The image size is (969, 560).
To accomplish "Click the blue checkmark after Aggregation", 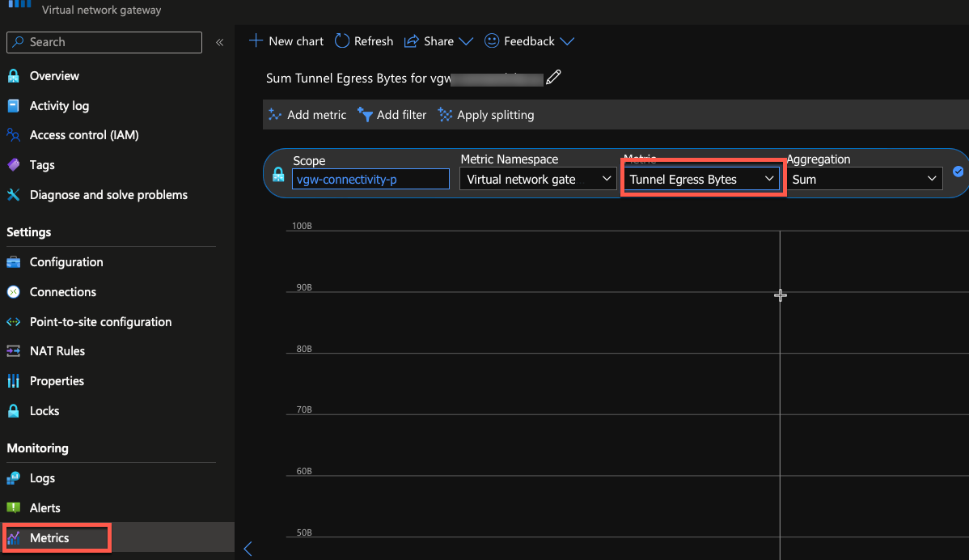I will tap(958, 172).
